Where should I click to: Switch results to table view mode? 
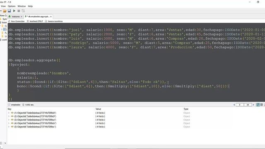(262, 105)
